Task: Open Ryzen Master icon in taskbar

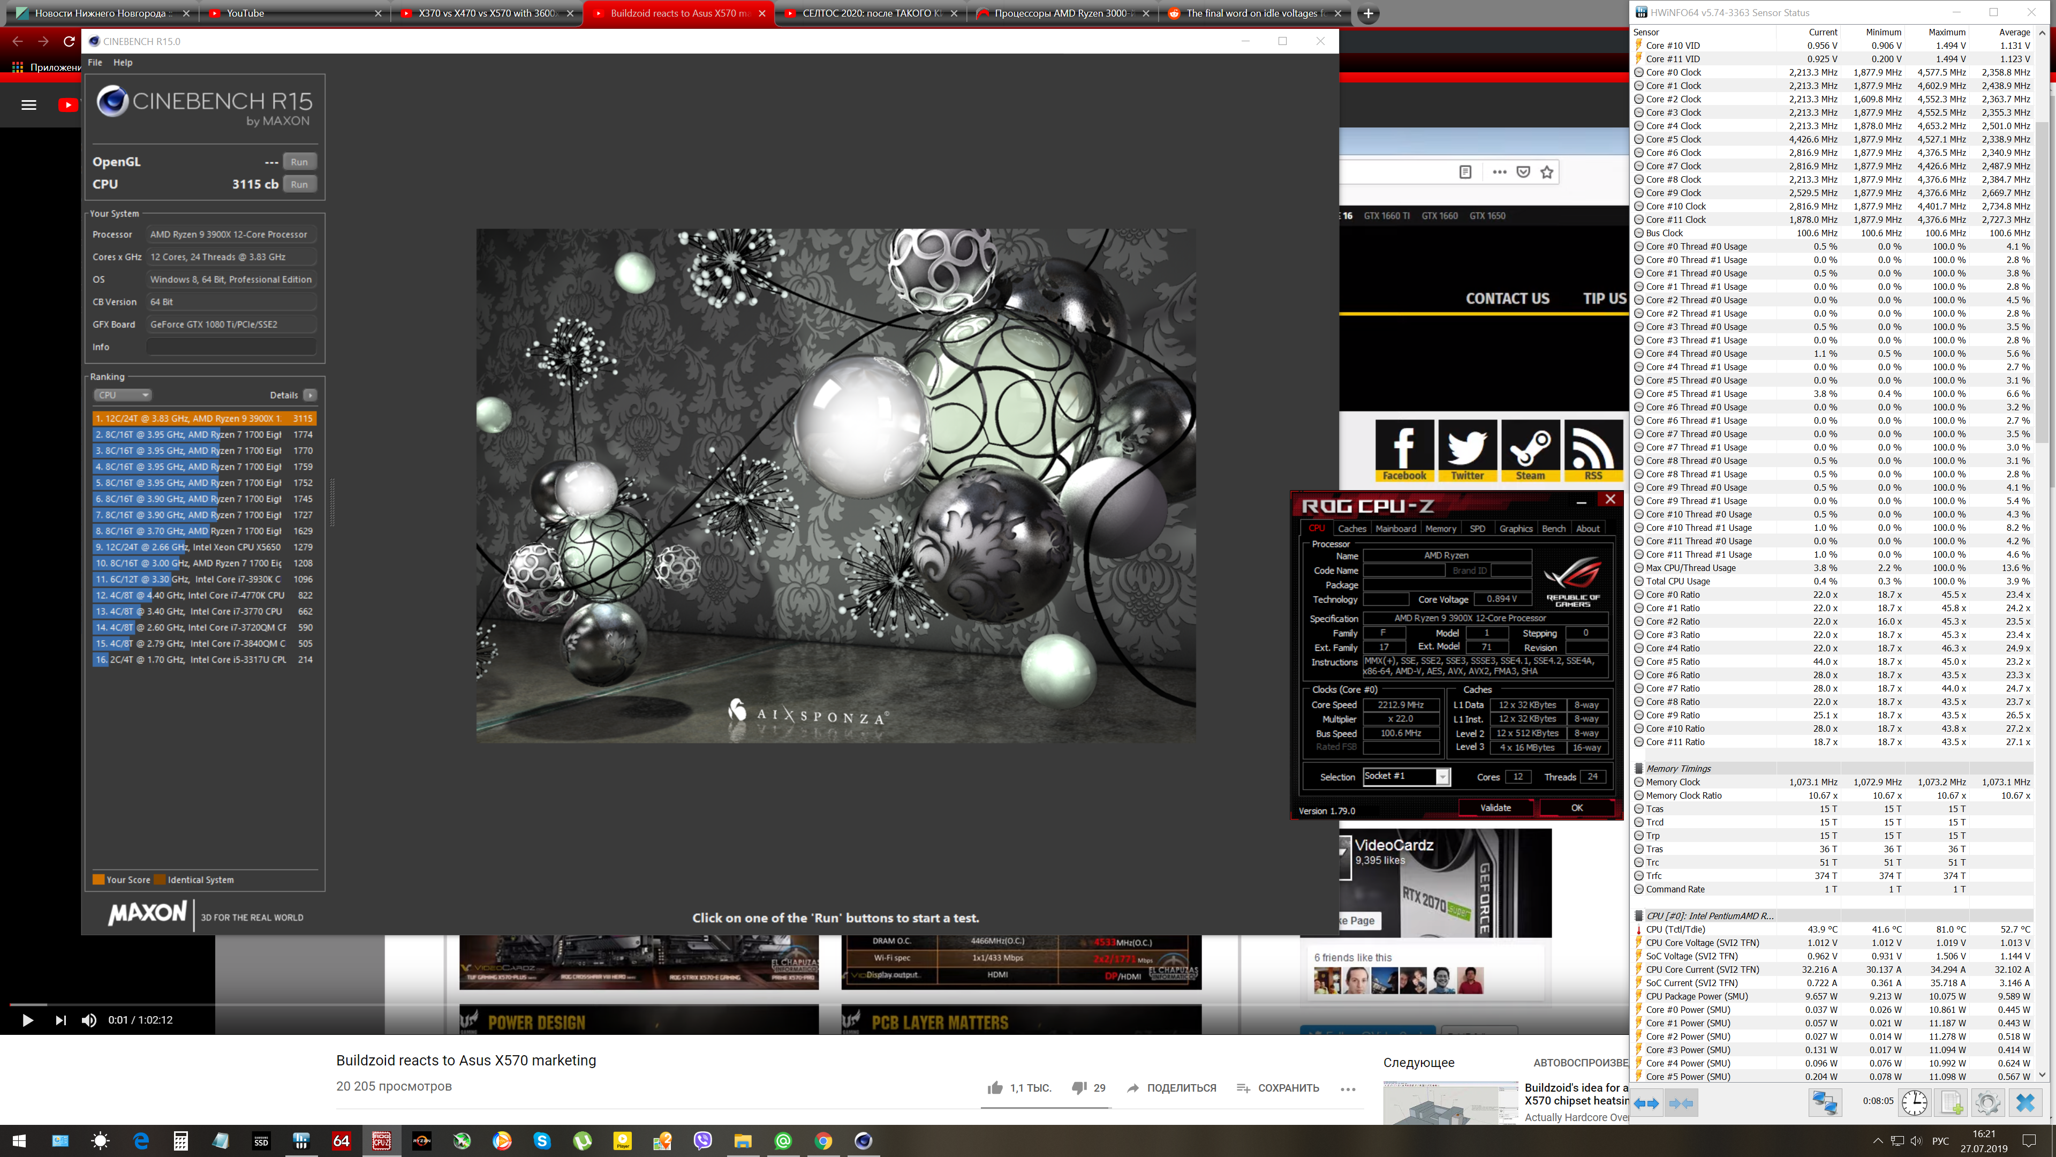Action: [421, 1140]
